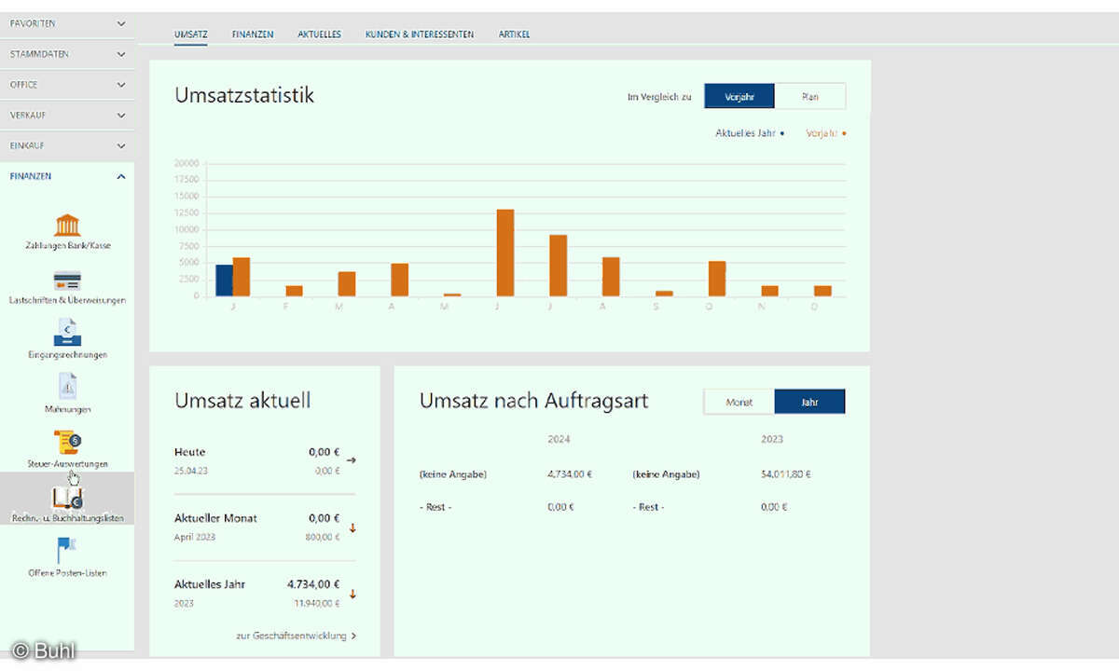The height and width of the screenshot is (671, 1119).
Task: Select Plan comparison toggle
Action: pyautogui.click(x=810, y=96)
